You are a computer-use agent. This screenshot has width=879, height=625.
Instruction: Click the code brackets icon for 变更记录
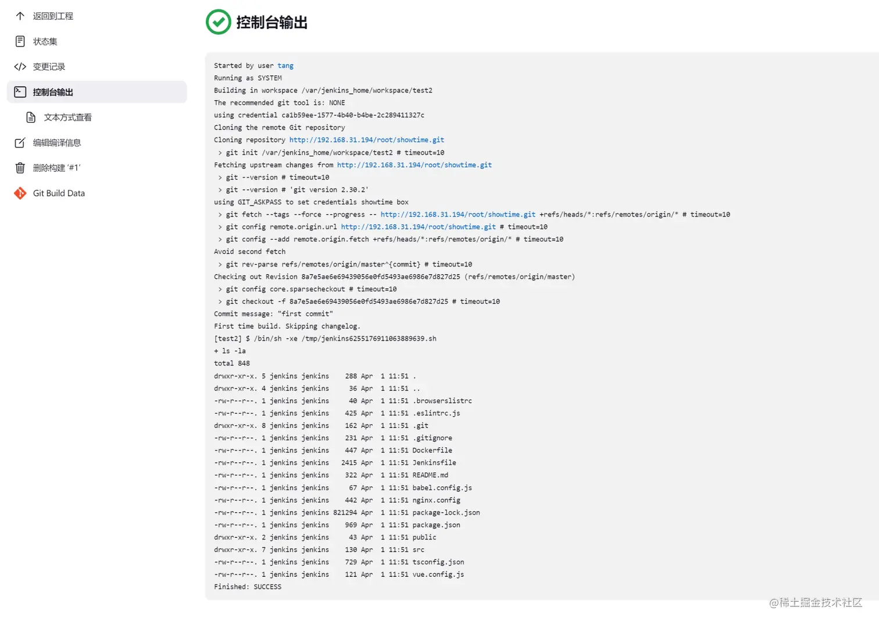[x=20, y=67]
